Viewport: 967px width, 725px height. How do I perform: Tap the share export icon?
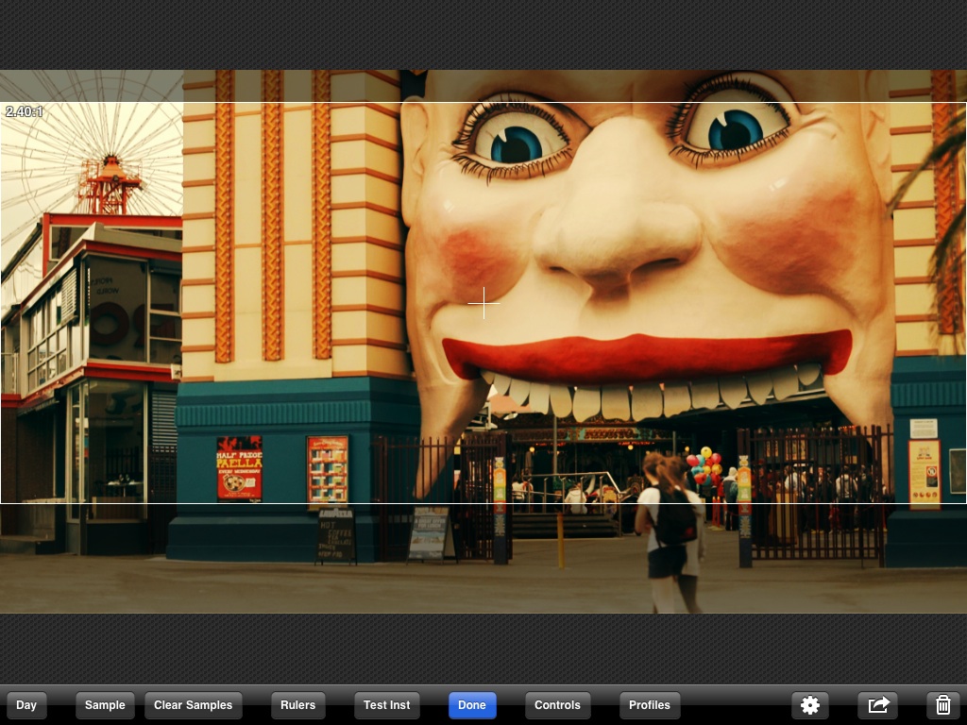[x=877, y=704]
